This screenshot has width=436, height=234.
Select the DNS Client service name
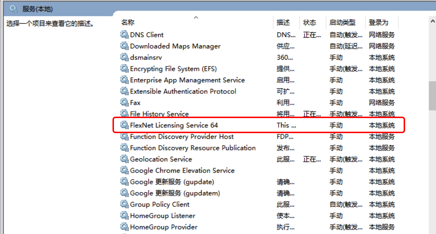[x=147, y=35]
